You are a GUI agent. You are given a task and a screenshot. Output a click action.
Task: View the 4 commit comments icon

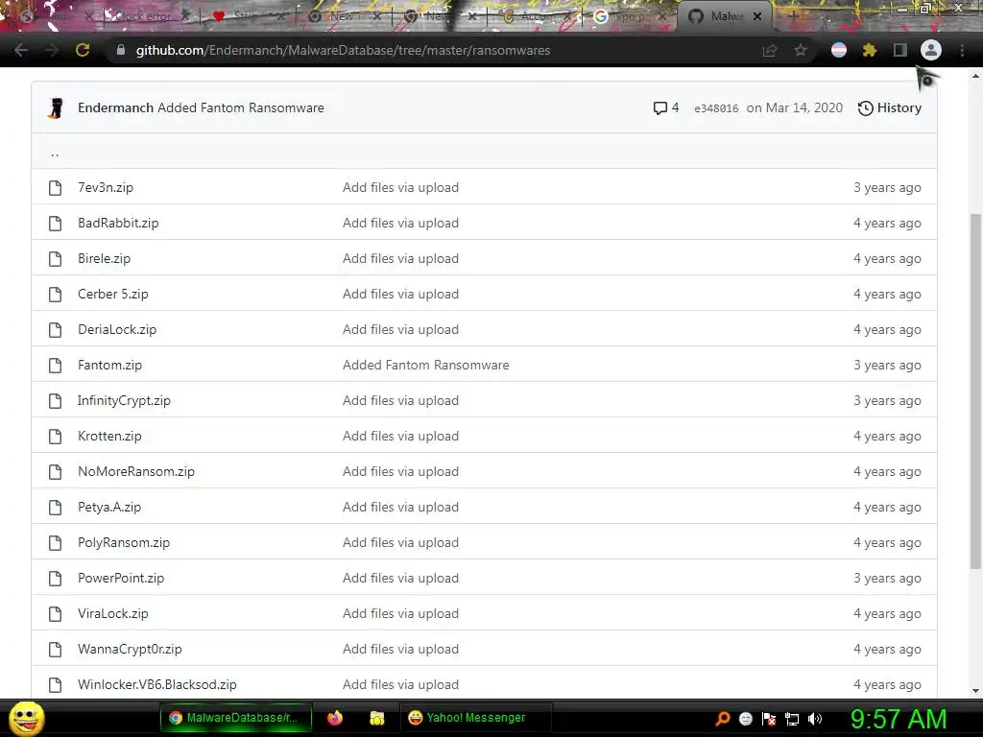(x=666, y=107)
